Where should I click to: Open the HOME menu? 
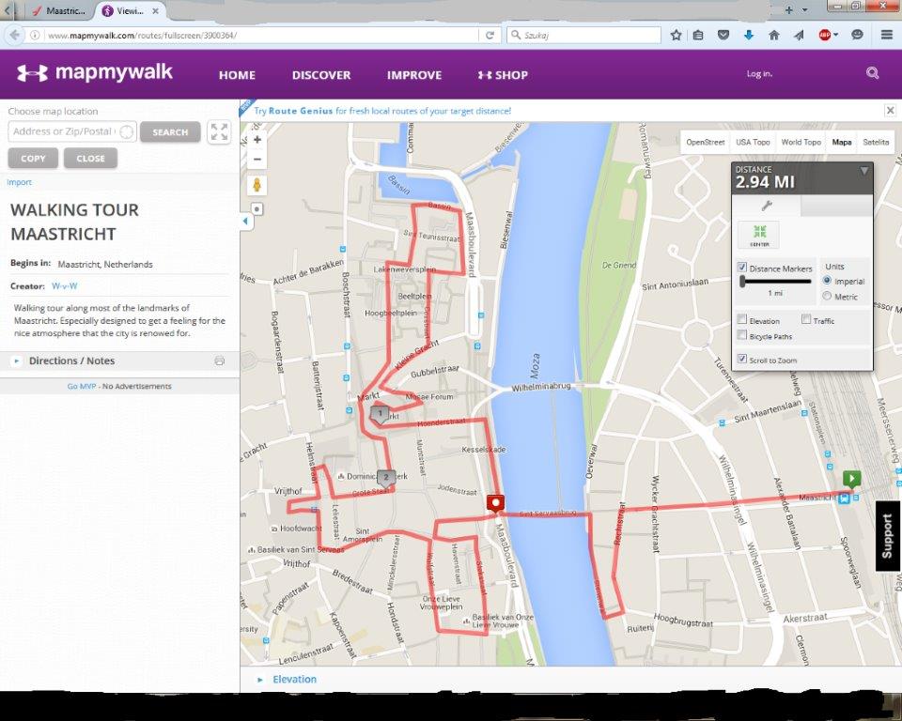coord(237,75)
